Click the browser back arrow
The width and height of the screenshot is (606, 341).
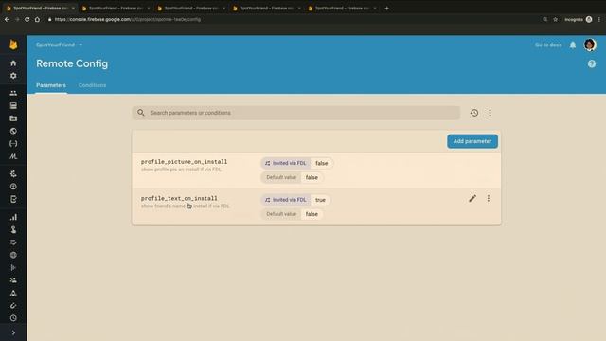tap(7, 19)
